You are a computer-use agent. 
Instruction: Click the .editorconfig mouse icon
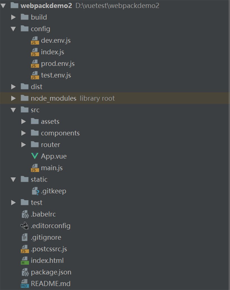[x=24, y=226]
